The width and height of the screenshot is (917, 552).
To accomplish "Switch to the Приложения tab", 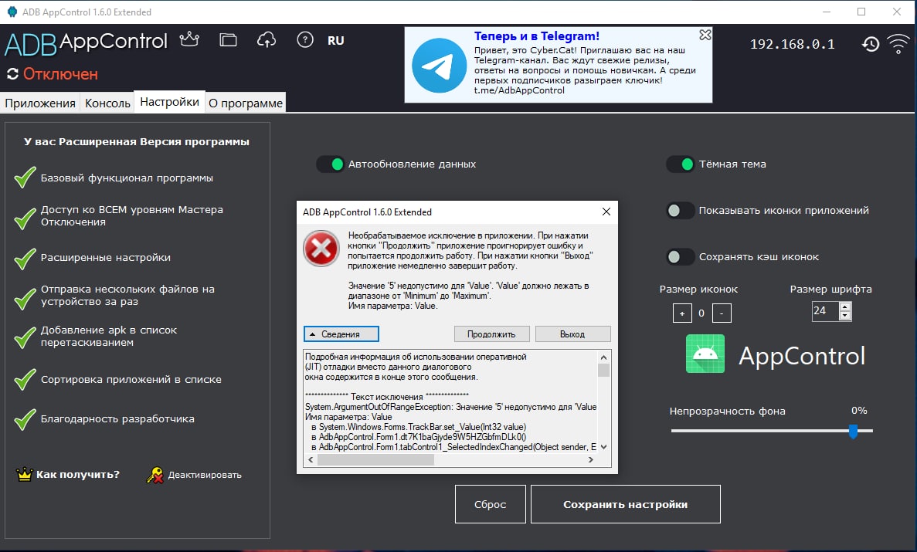I will tap(40, 103).
